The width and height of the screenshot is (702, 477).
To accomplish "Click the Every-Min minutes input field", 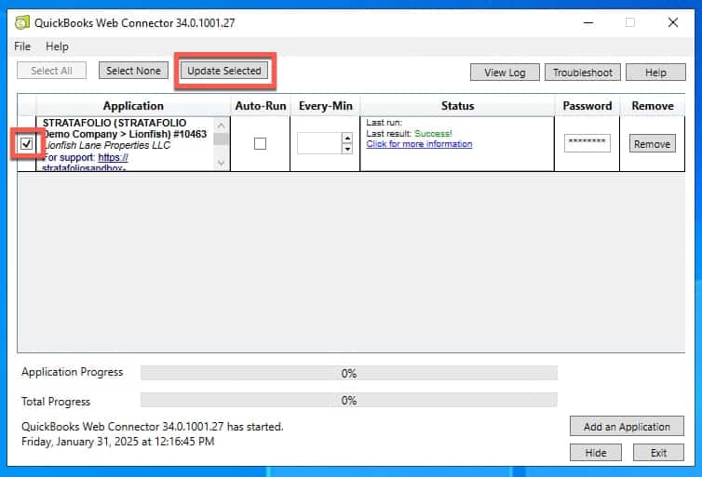I will click(x=318, y=143).
